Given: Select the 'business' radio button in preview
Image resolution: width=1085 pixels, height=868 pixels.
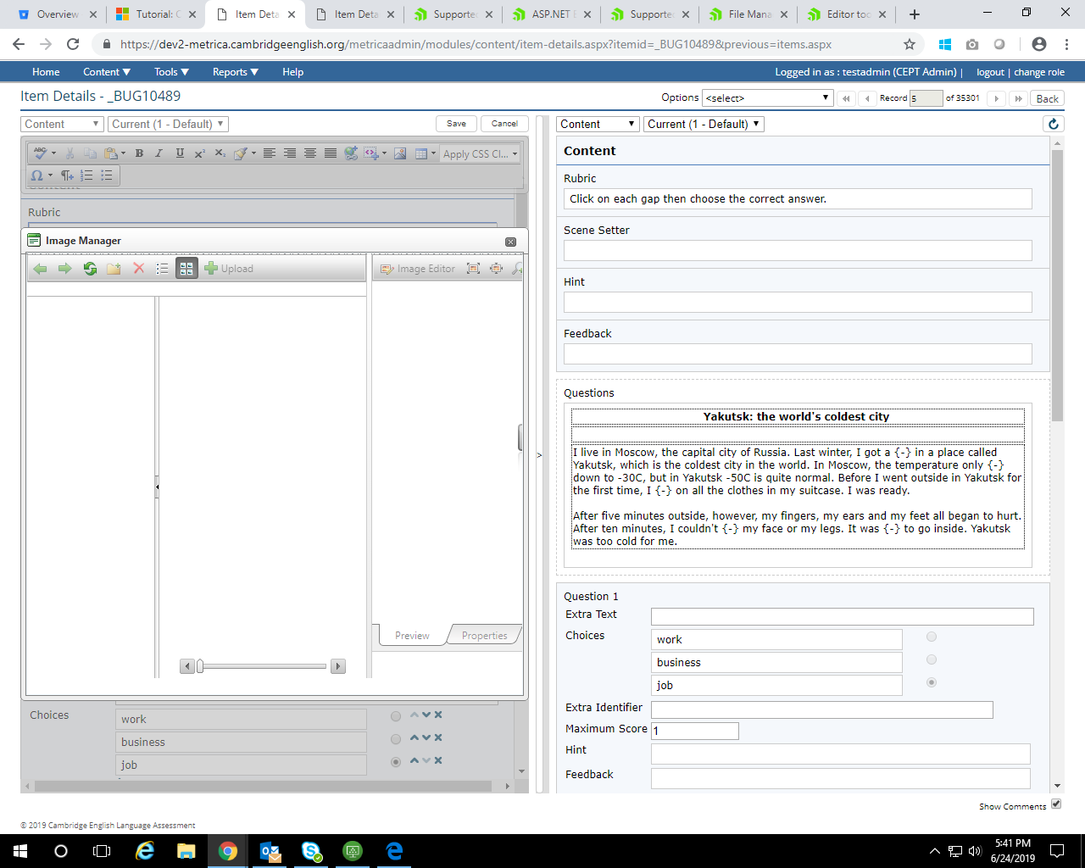Looking at the screenshot, I should pyautogui.click(x=932, y=659).
